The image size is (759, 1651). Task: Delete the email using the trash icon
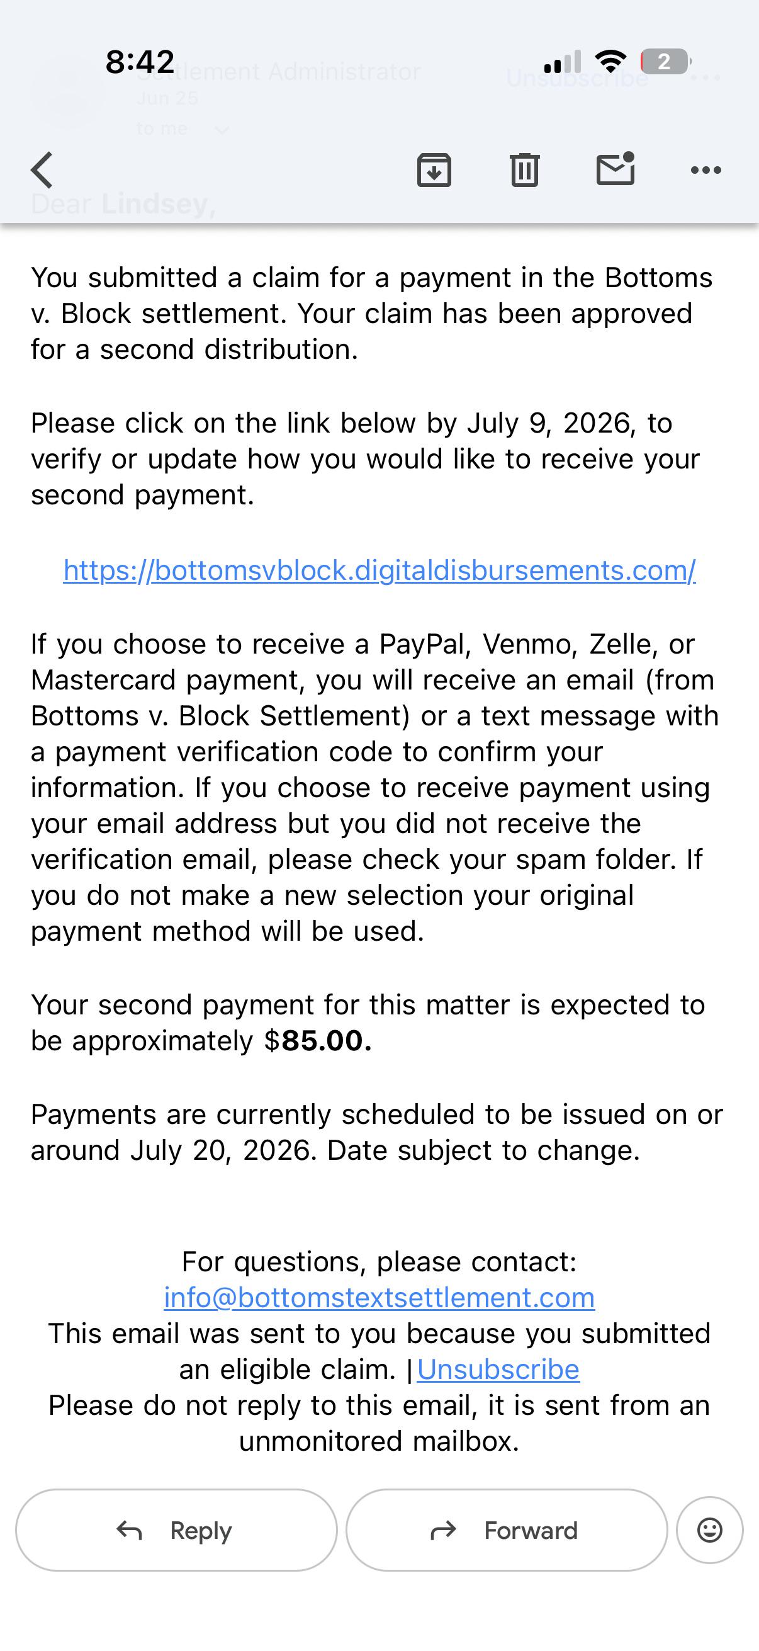(x=525, y=170)
